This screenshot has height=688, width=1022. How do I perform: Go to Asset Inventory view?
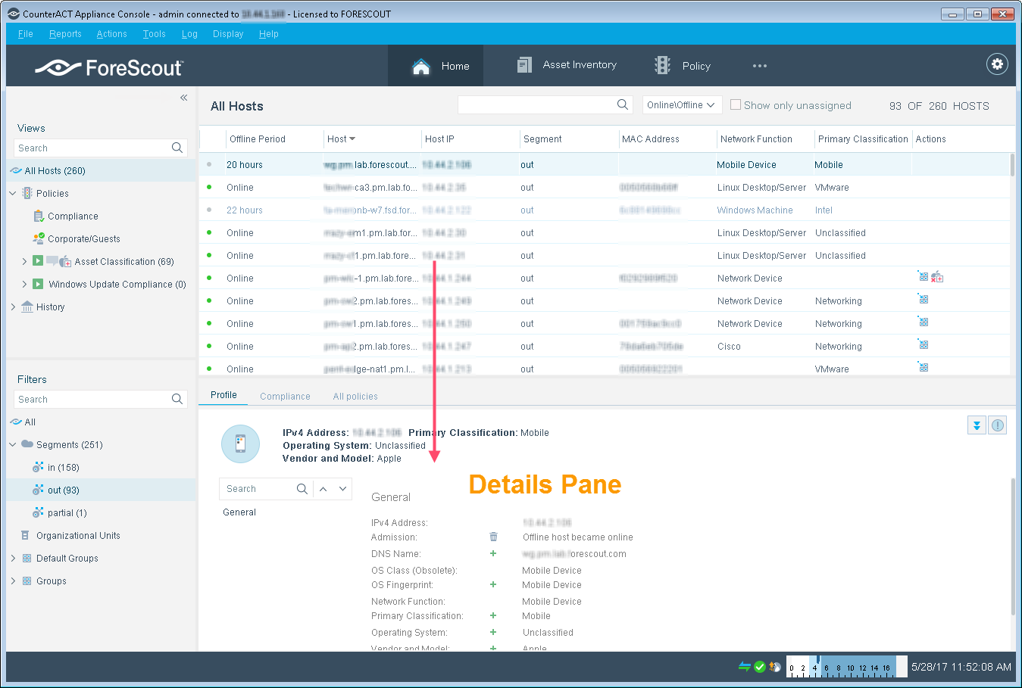[x=567, y=65]
